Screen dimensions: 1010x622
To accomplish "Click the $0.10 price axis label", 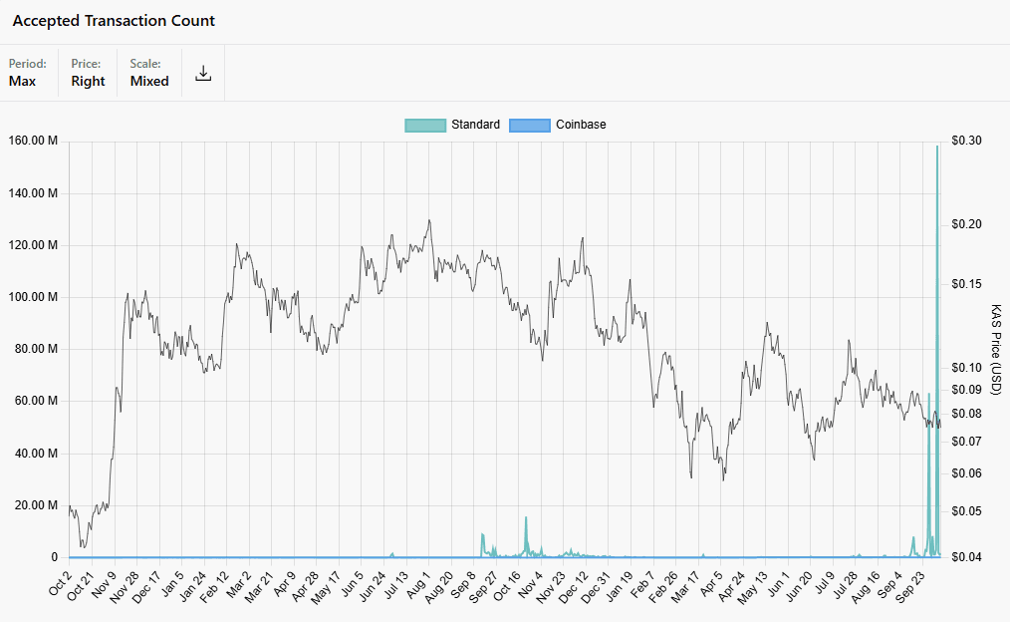I will click(966, 367).
